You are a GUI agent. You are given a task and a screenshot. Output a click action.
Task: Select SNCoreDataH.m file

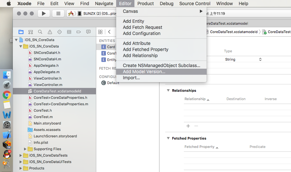point(47,59)
